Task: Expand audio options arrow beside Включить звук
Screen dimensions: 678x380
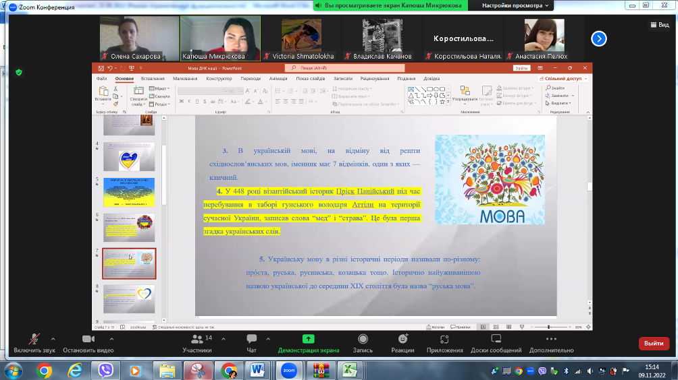Action: point(53,338)
